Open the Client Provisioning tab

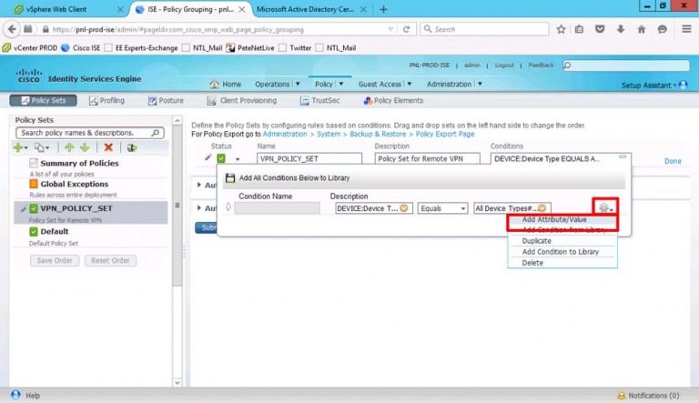(x=241, y=100)
